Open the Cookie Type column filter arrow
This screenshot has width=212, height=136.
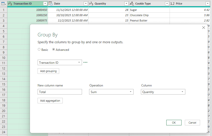pos(167,4)
